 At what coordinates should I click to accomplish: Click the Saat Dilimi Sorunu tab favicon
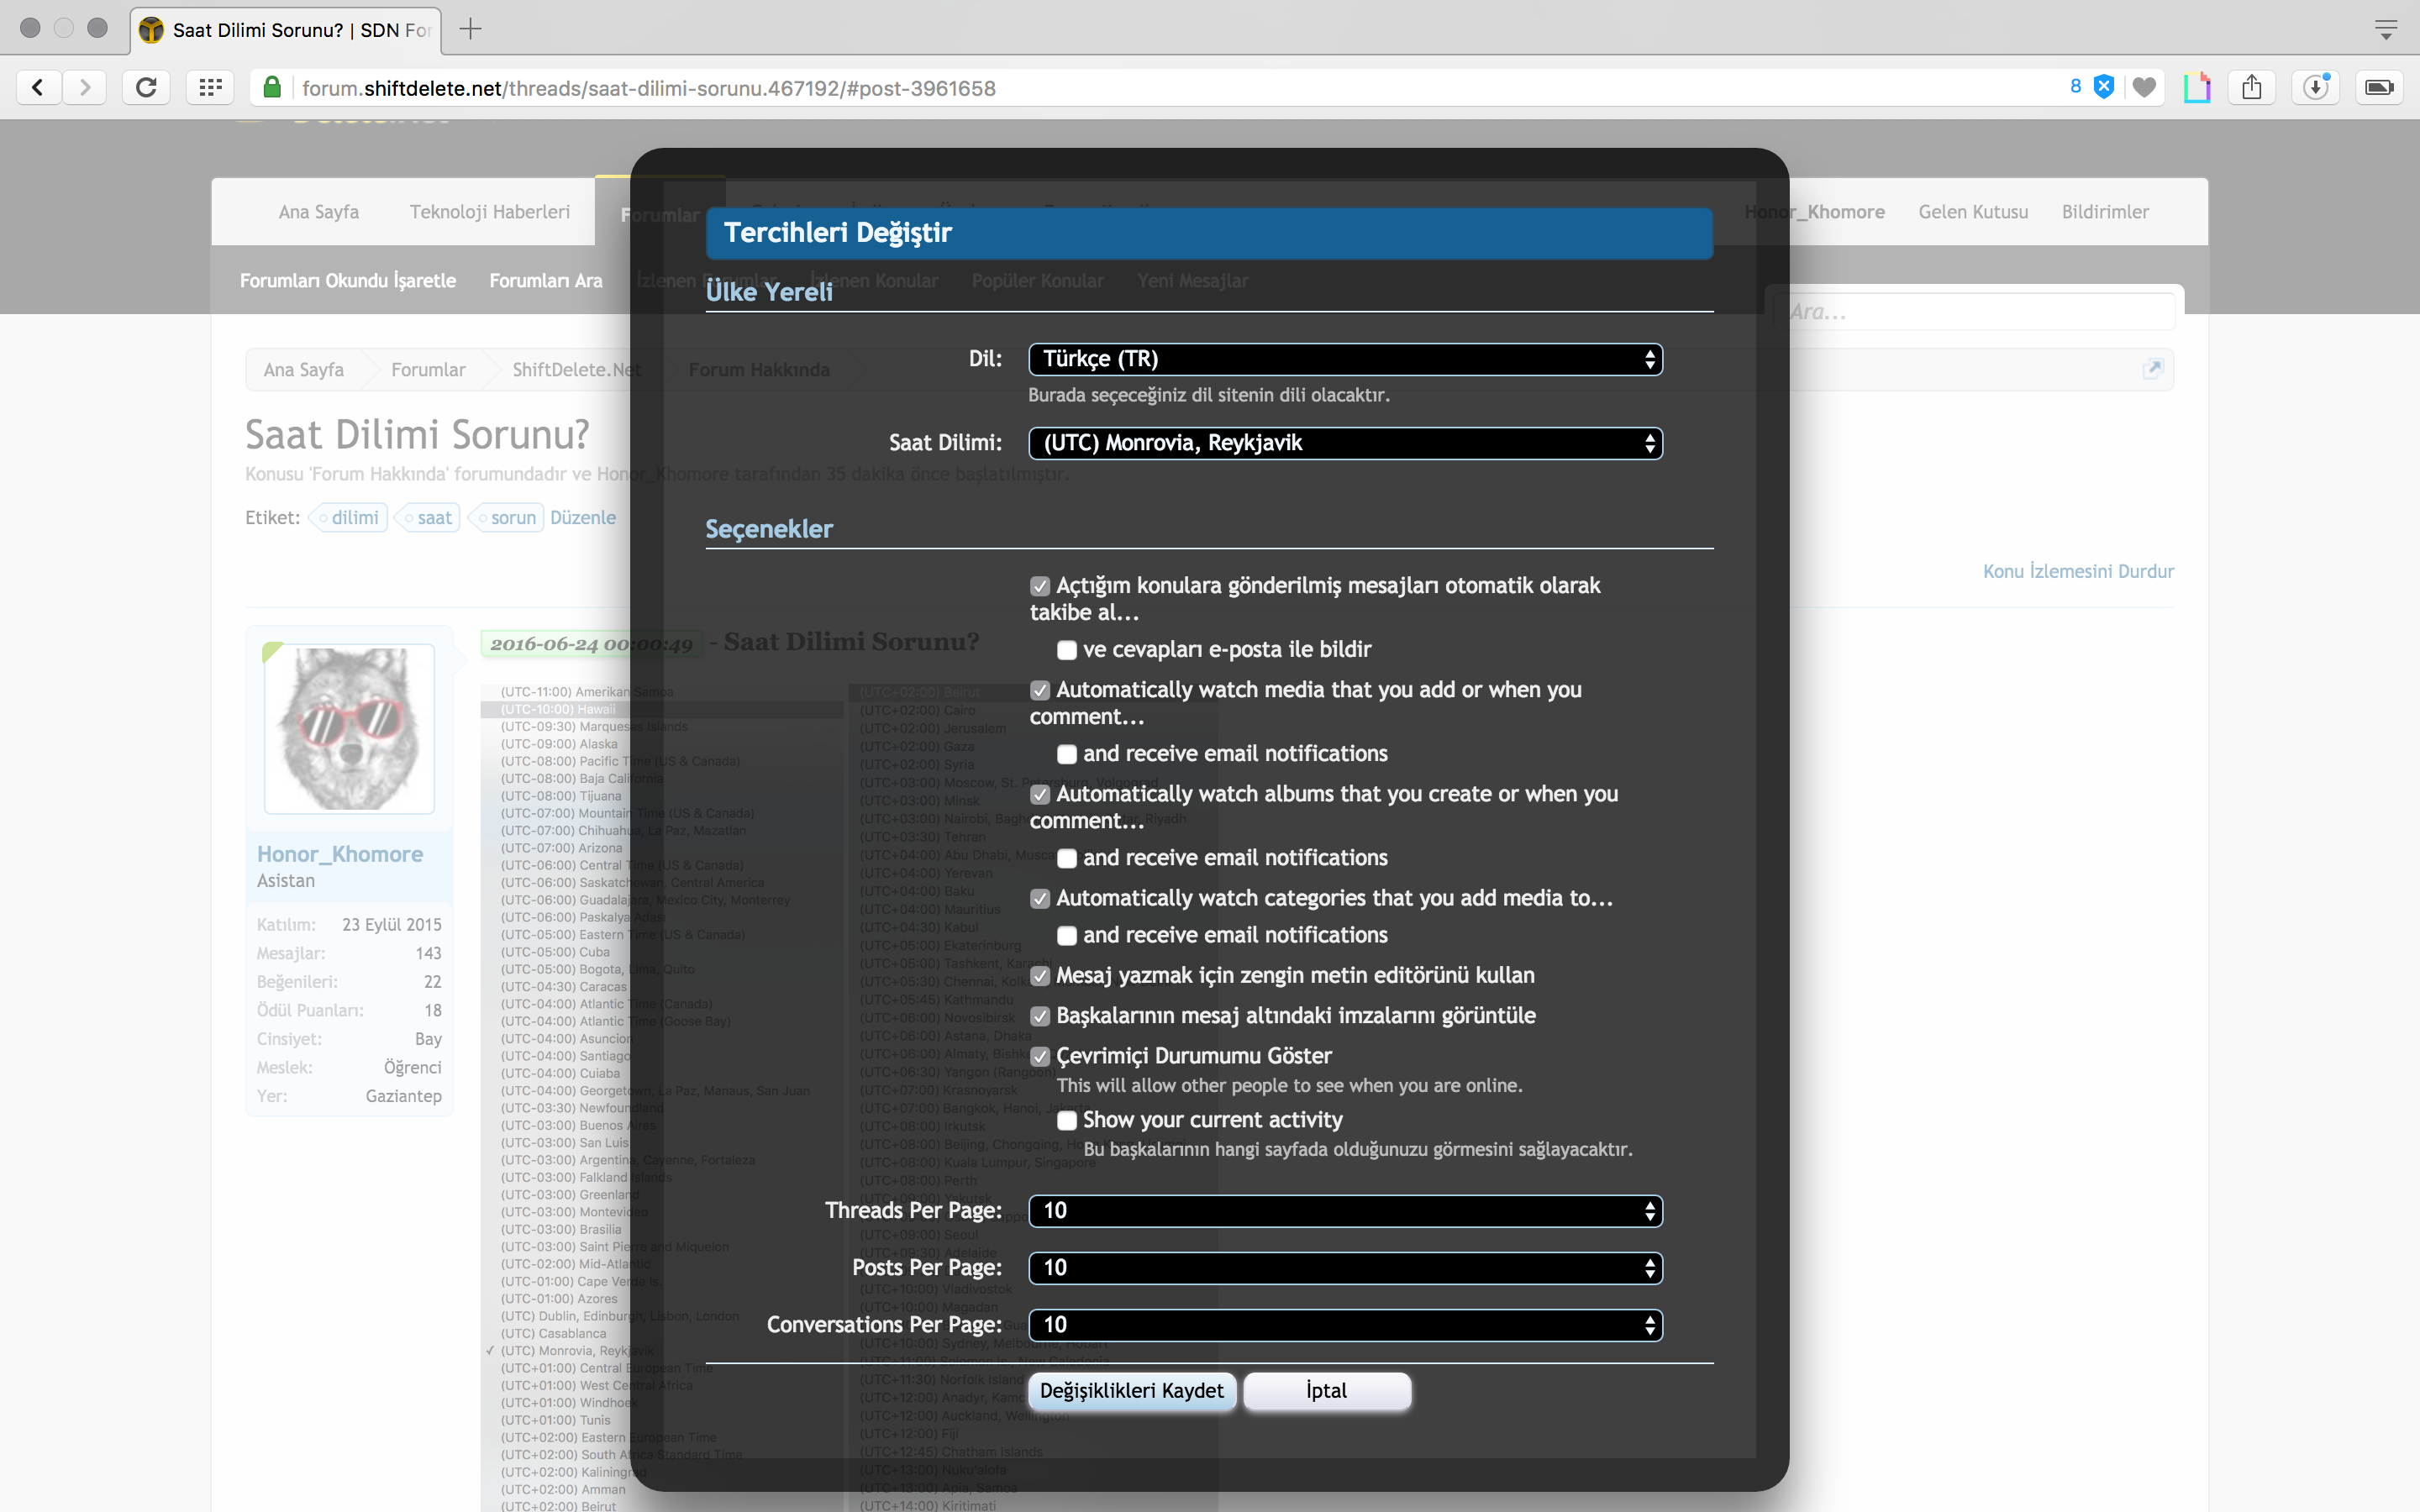point(151,30)
